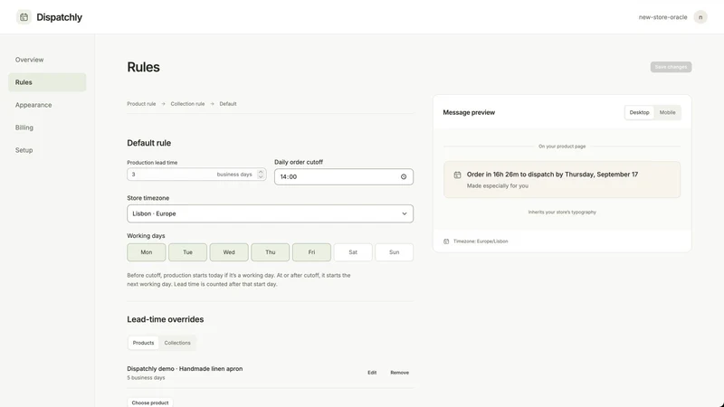Open the Store timezone dropdown

[270, 213]
